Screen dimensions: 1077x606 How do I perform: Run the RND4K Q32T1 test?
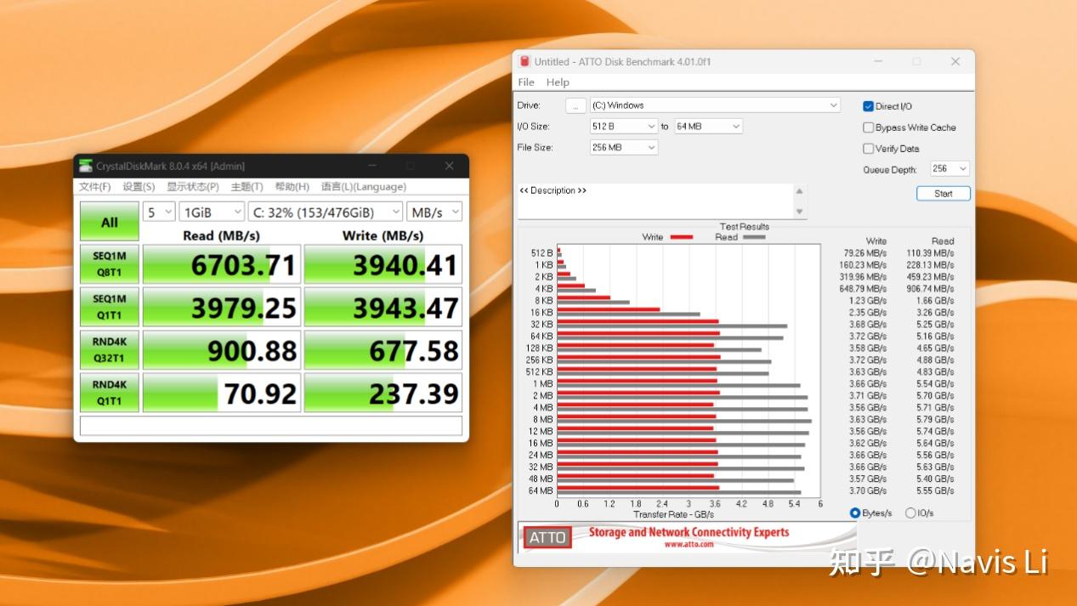point(109,349)
